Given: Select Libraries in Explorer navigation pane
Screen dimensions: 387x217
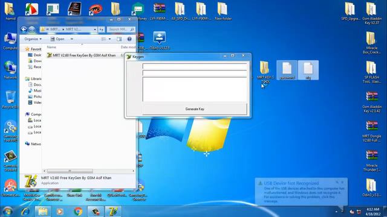Looking at the screenshot, I should [x=33, y=79].
